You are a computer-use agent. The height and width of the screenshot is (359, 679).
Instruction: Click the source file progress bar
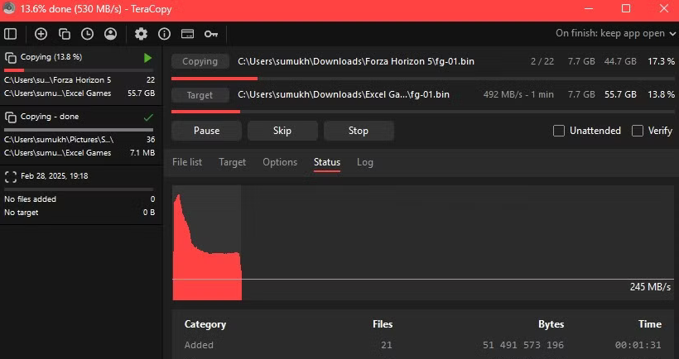423,79
